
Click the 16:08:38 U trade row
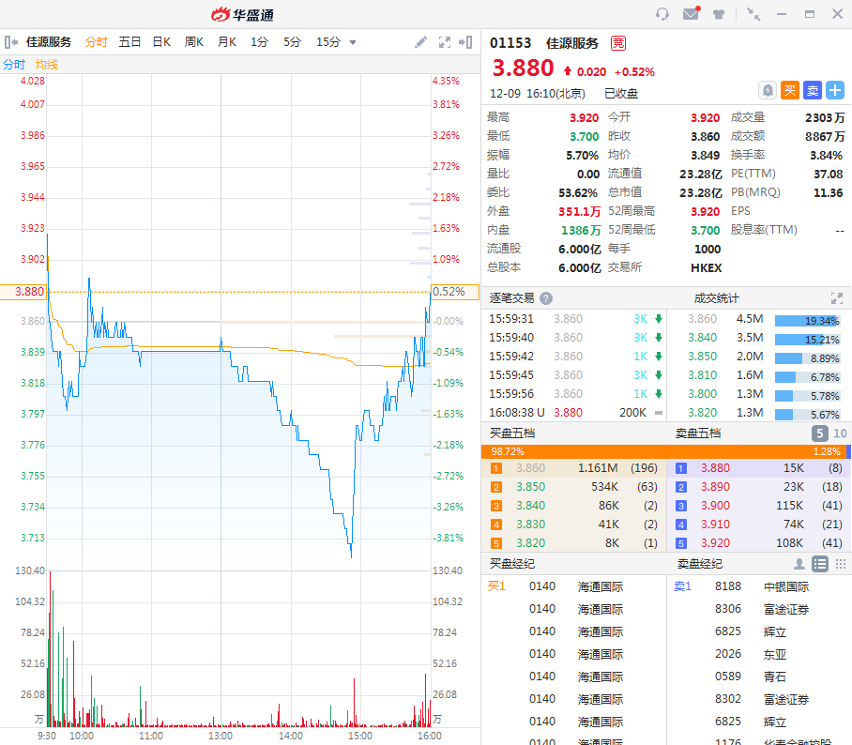click(575, 413)
